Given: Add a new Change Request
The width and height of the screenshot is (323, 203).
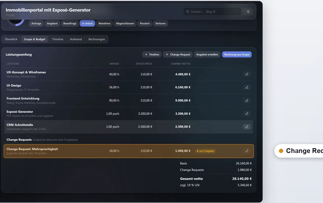Looking at the screenshot, I should (178, 54).
